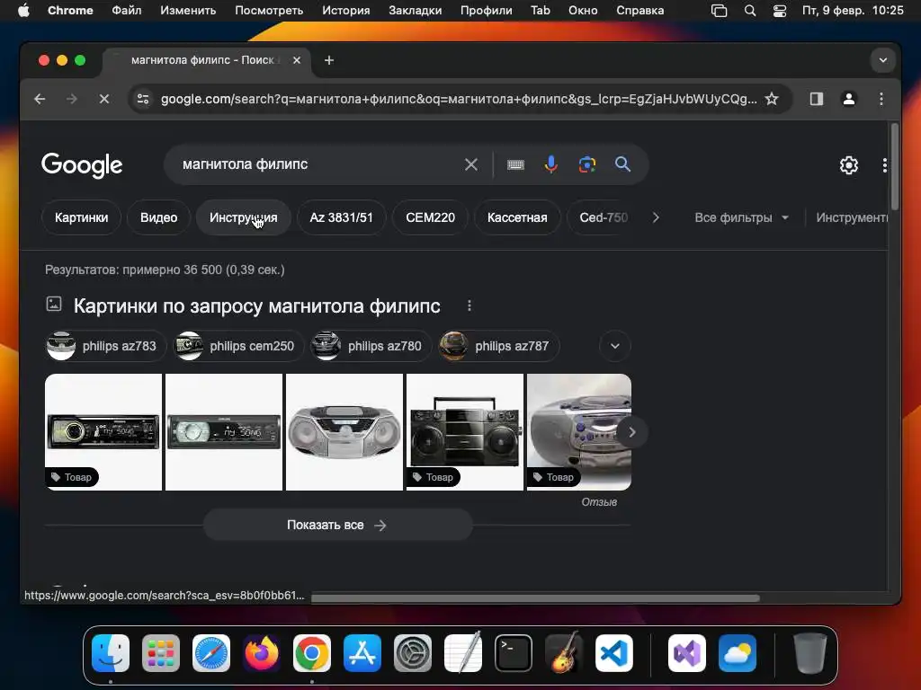Select магнитола филипс browser tab
The image size is (921, 690).
pos(206,60)
